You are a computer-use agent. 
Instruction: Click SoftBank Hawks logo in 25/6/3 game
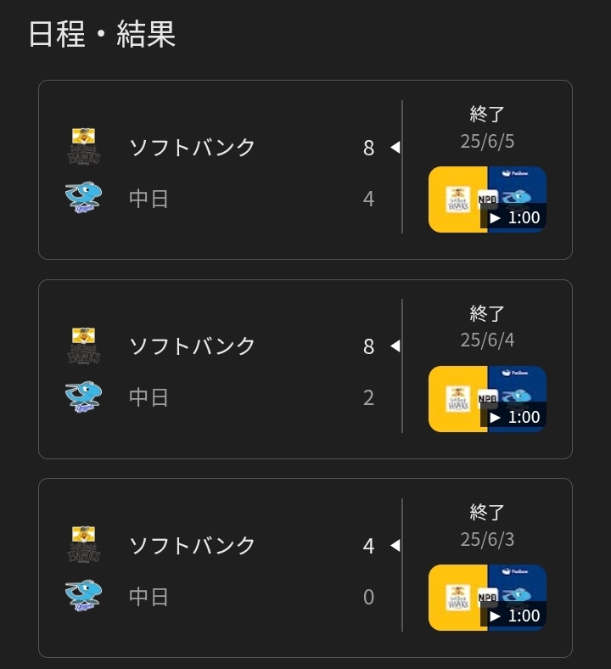coord(83,544)
